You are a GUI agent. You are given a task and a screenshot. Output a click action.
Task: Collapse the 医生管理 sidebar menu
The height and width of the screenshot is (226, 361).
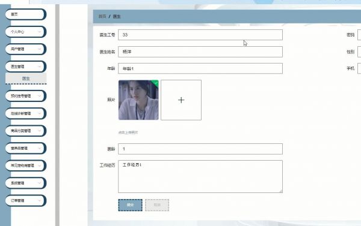25,67
